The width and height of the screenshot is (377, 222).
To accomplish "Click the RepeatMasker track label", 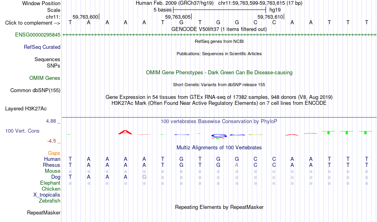I will (x=44, y=212).
